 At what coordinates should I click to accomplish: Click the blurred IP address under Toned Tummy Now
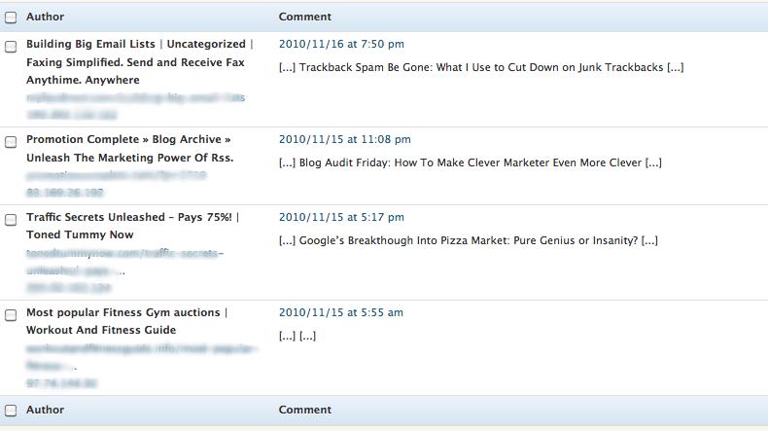(x=69, y=288)
